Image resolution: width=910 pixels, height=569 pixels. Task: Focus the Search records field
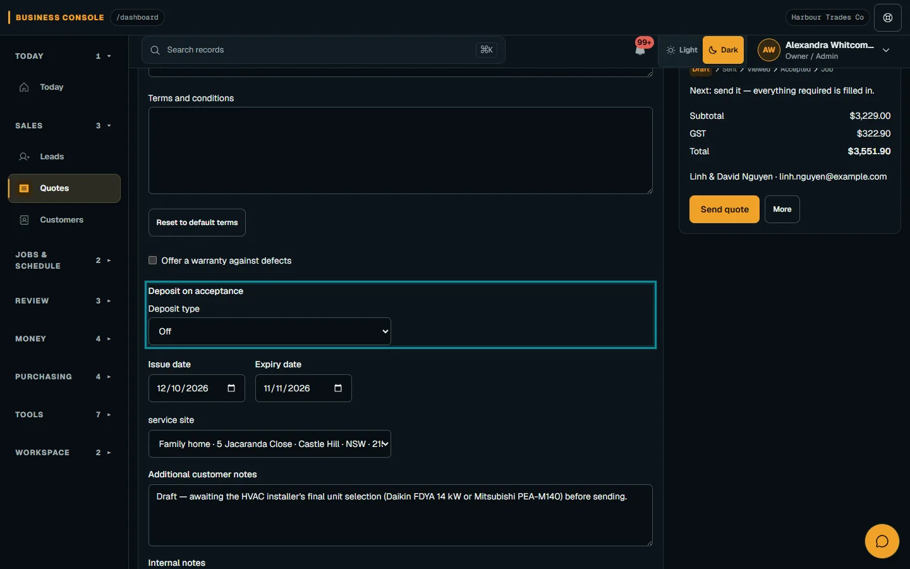click(x=324, y=50)
